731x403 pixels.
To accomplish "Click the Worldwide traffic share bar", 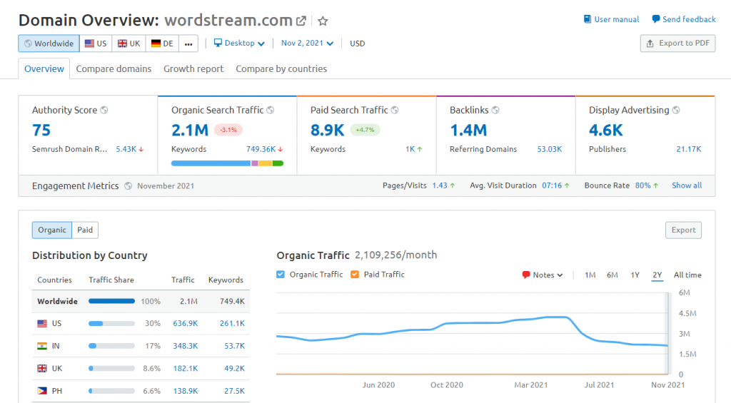I will coord(111,302).
